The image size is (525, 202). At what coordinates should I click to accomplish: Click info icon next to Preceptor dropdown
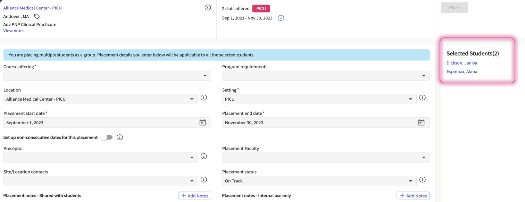(204, 157)
